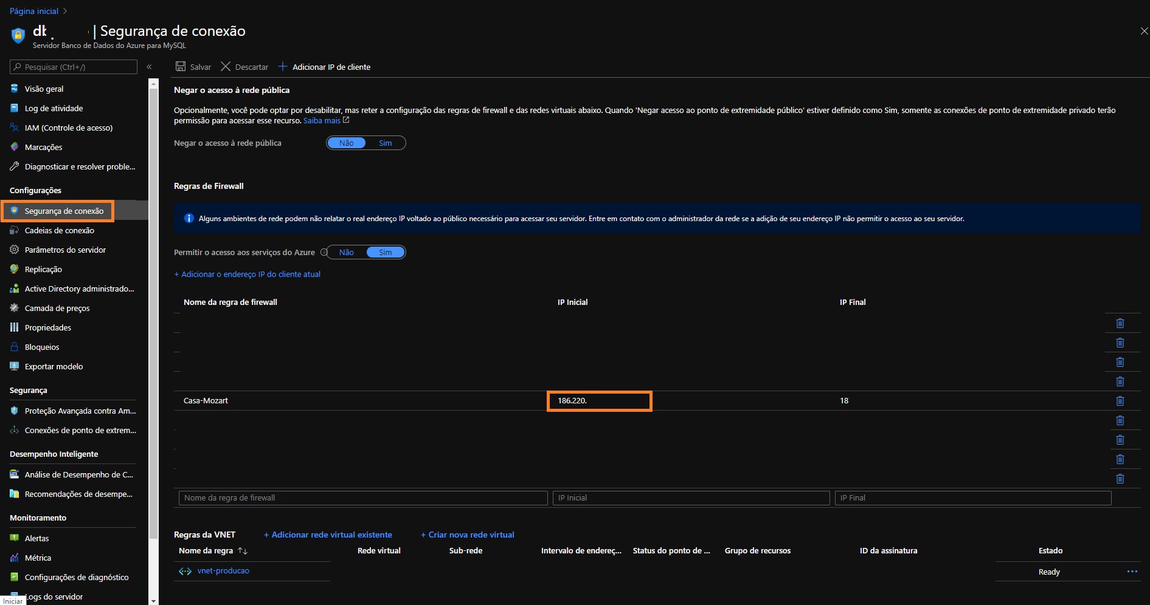This screenshot has height=605, width=1150.
Task: Click Adicionar rede virtual existente
Action: point(328,535)
